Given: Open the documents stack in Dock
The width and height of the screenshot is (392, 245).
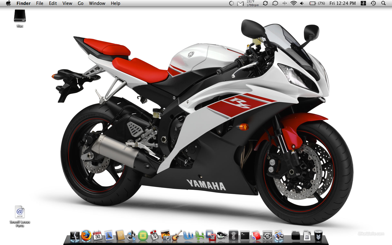Looking at the screenshot, I should point(307,235).
